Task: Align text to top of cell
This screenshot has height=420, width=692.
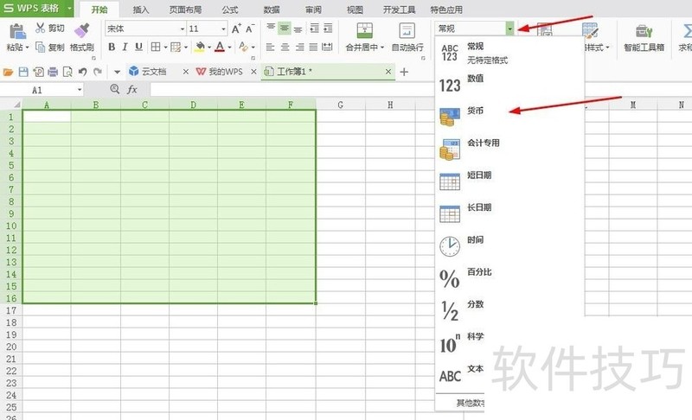Action: click(x=271, y=29)
